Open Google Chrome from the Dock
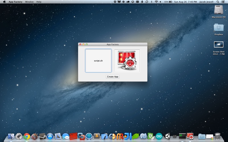The image size is (228, 142). click(27, 136)
